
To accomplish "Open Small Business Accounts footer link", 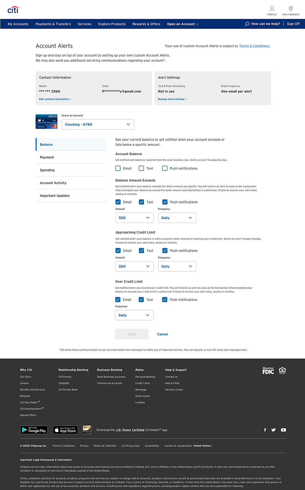I will [x=111, y=377].
